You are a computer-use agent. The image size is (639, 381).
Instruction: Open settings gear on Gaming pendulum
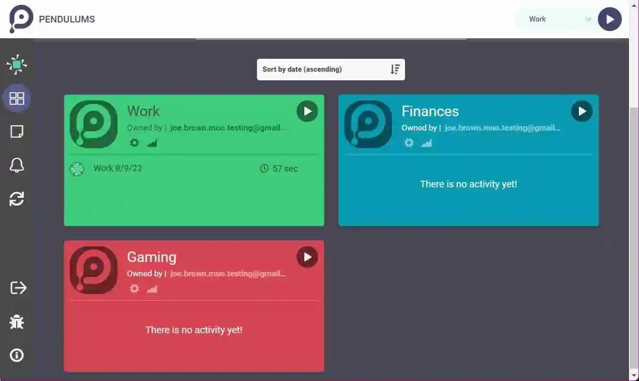pyautogui.click(x=134, y=288)
